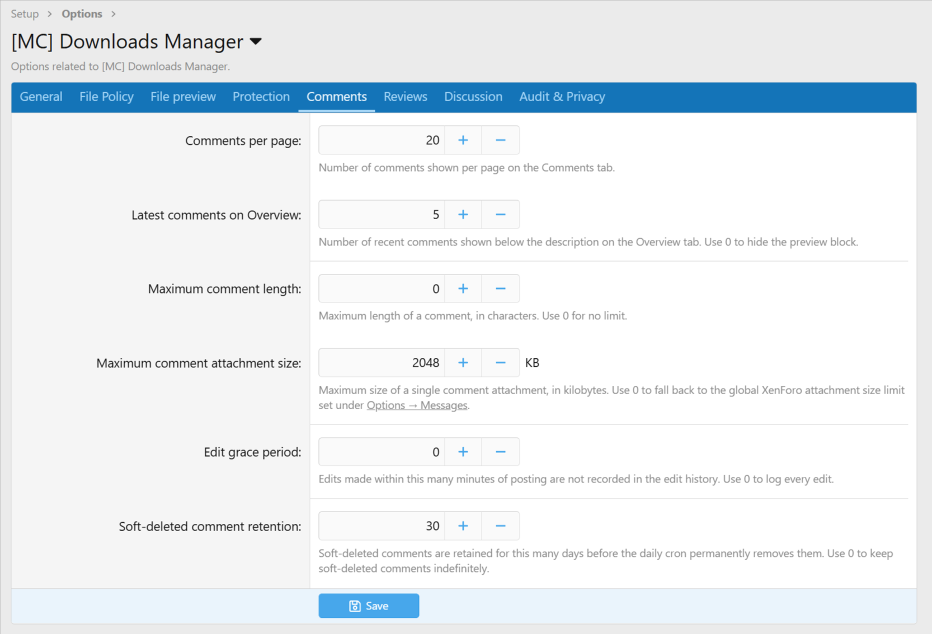Decrease Comments per page with minus icon
The width and height of the screenshot is (932, 634).
pyautogui.click(x=501, y=140)
